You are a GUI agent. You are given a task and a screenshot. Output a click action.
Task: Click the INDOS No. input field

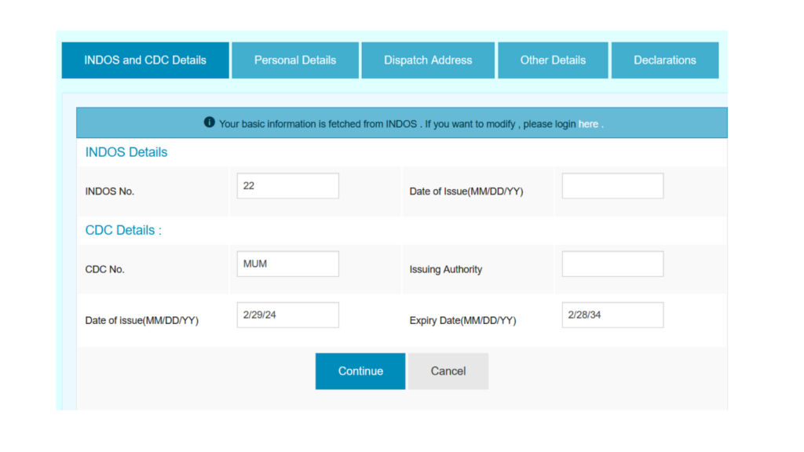[287, 186]
